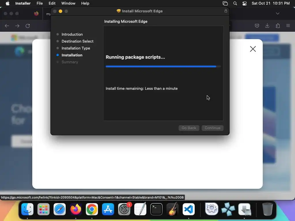Open Firefox downloads panel
Image resolution: width=295 pixels, height=221 pixels.
pyautogui.click(x=267, y=26)
